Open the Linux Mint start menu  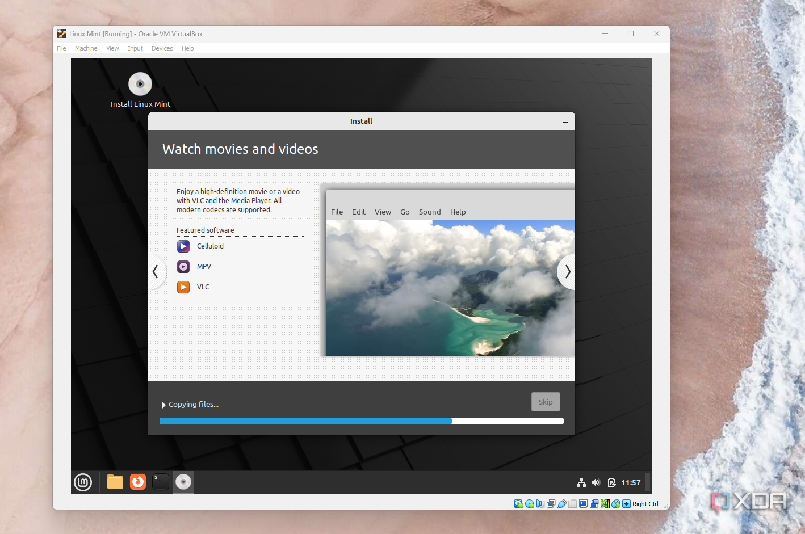pyautogui.click(x=83, y=482)
